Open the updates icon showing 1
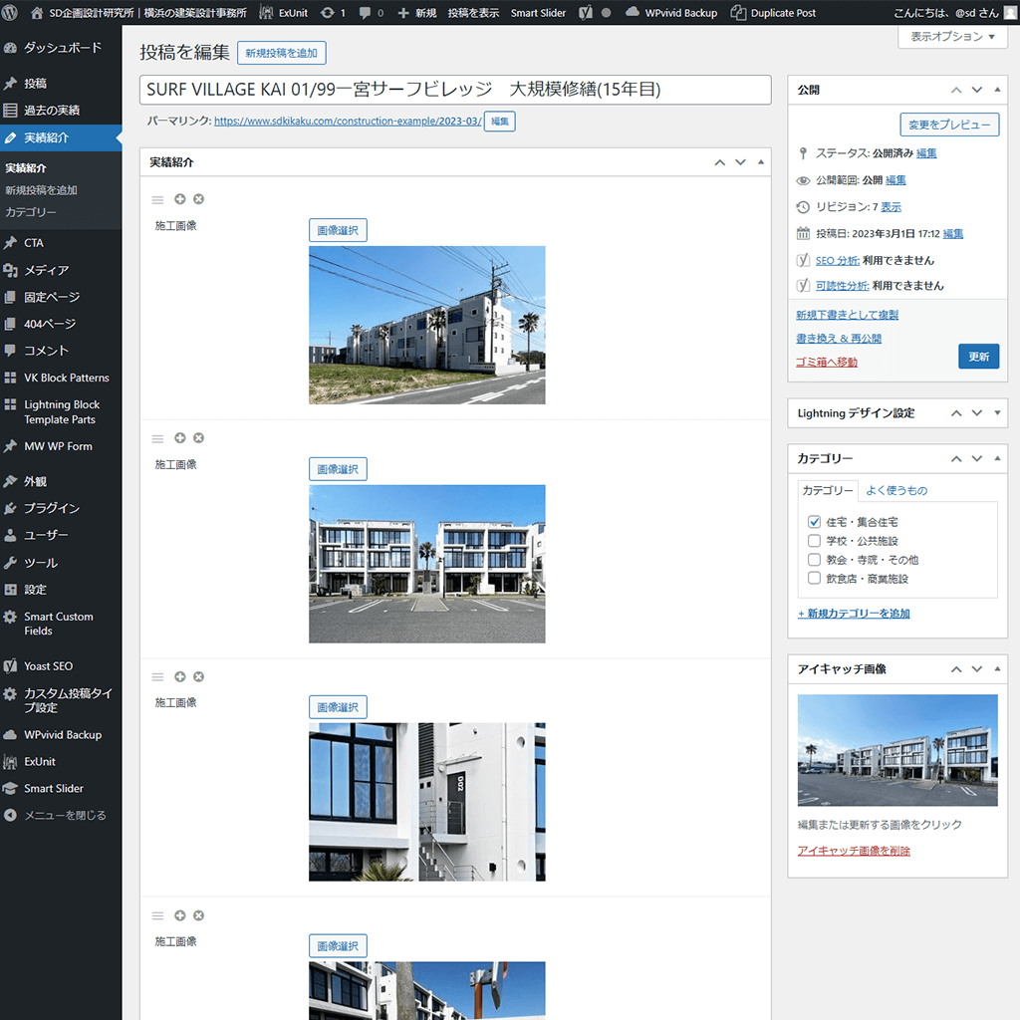The width and height of the screenshot is (1020, 1020). point(333,12)
